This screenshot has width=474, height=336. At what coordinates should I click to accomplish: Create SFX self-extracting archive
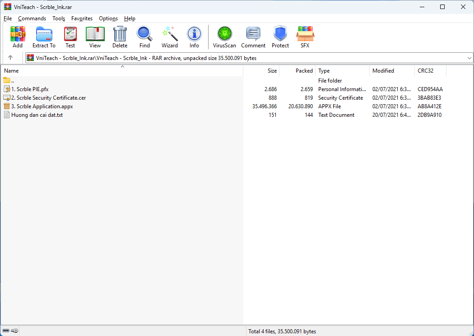click(x=305, y=37)
